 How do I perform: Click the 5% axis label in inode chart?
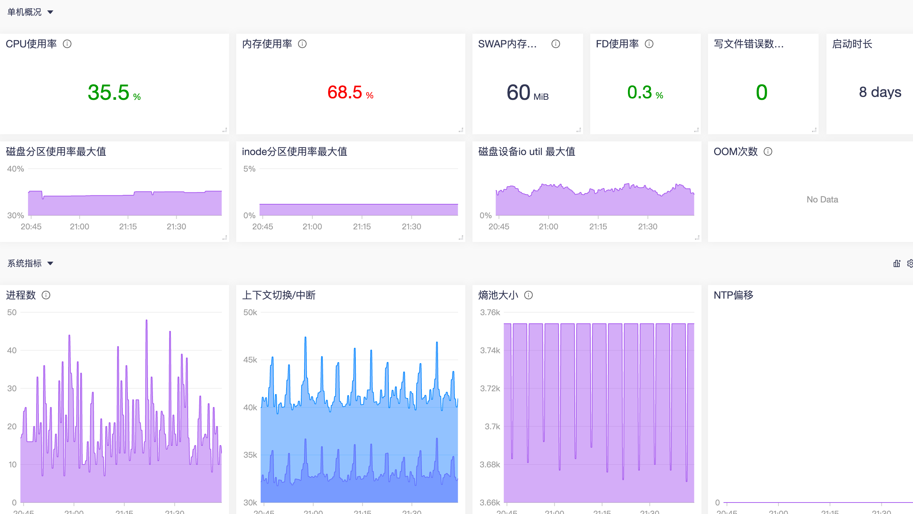250,169
